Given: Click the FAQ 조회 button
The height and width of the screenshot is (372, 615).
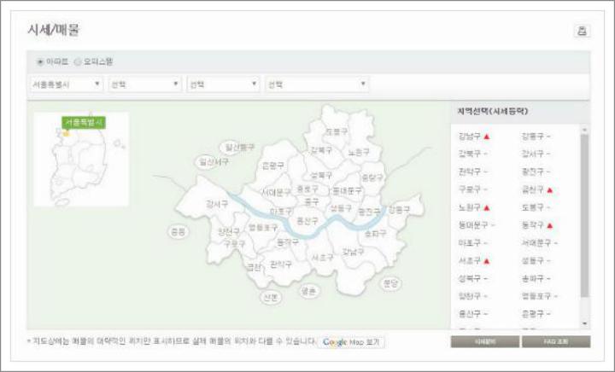Looking at the screenshot, I should click(556, 341).
